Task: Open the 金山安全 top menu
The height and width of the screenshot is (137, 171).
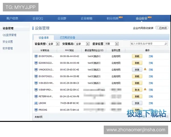Action: coord(141,18)
